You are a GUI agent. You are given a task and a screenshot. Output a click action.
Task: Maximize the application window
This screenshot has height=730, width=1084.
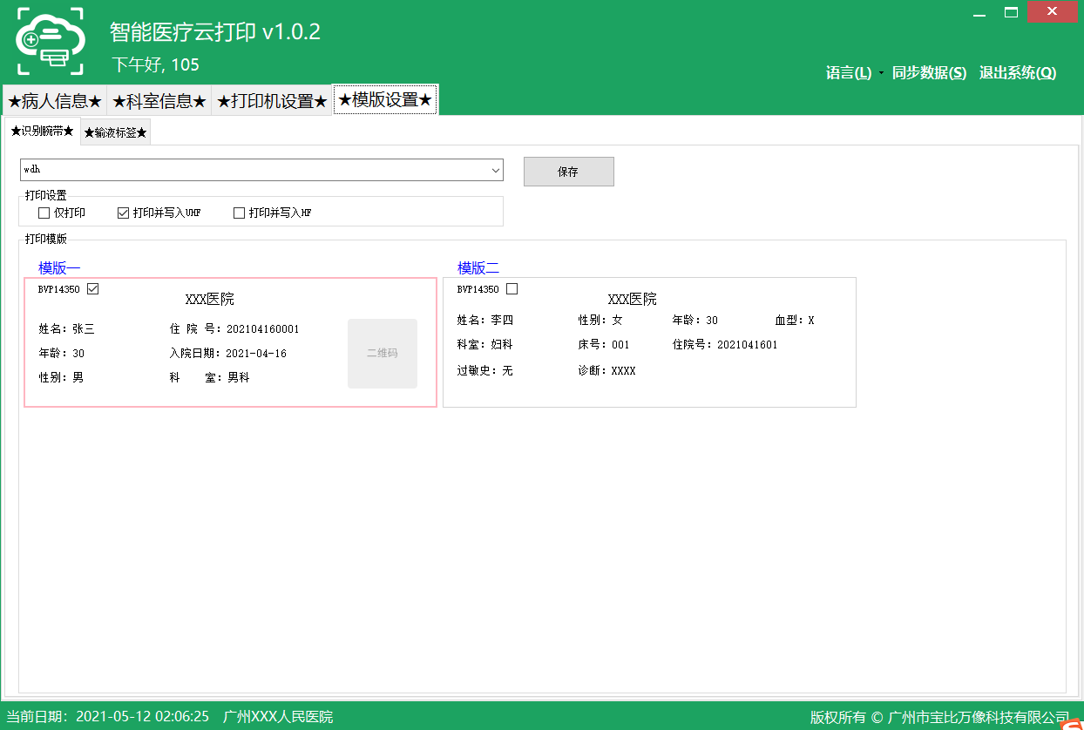click(1012, 12)
